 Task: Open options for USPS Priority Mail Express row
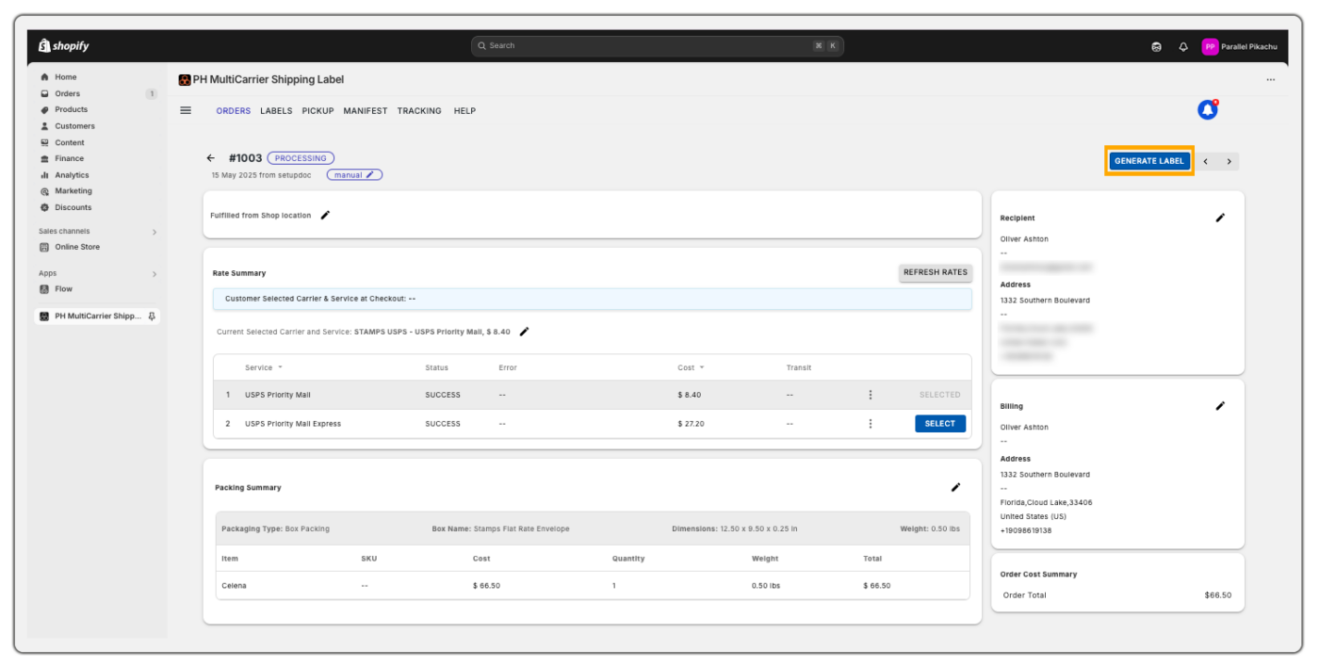tap(870, 424)
